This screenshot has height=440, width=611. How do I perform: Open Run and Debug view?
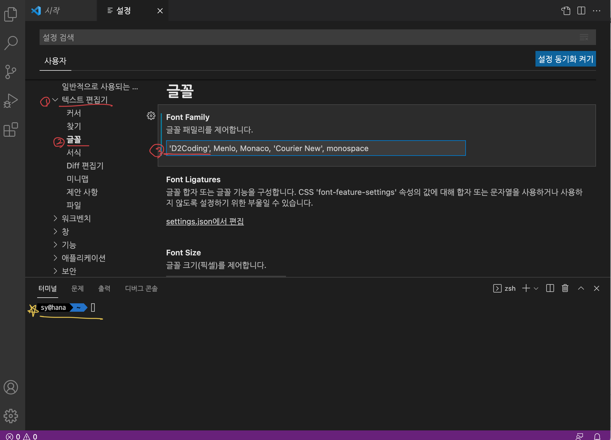pos(11,101)
